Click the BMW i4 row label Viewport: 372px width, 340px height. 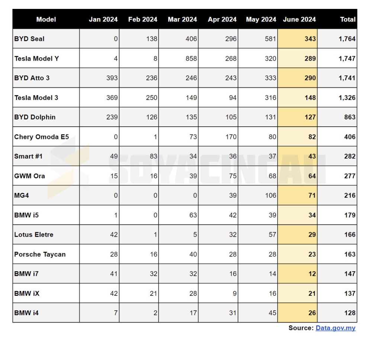coord(26,313)
